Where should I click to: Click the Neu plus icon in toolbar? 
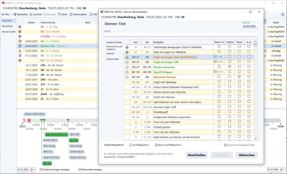click(x=3, y=14)
